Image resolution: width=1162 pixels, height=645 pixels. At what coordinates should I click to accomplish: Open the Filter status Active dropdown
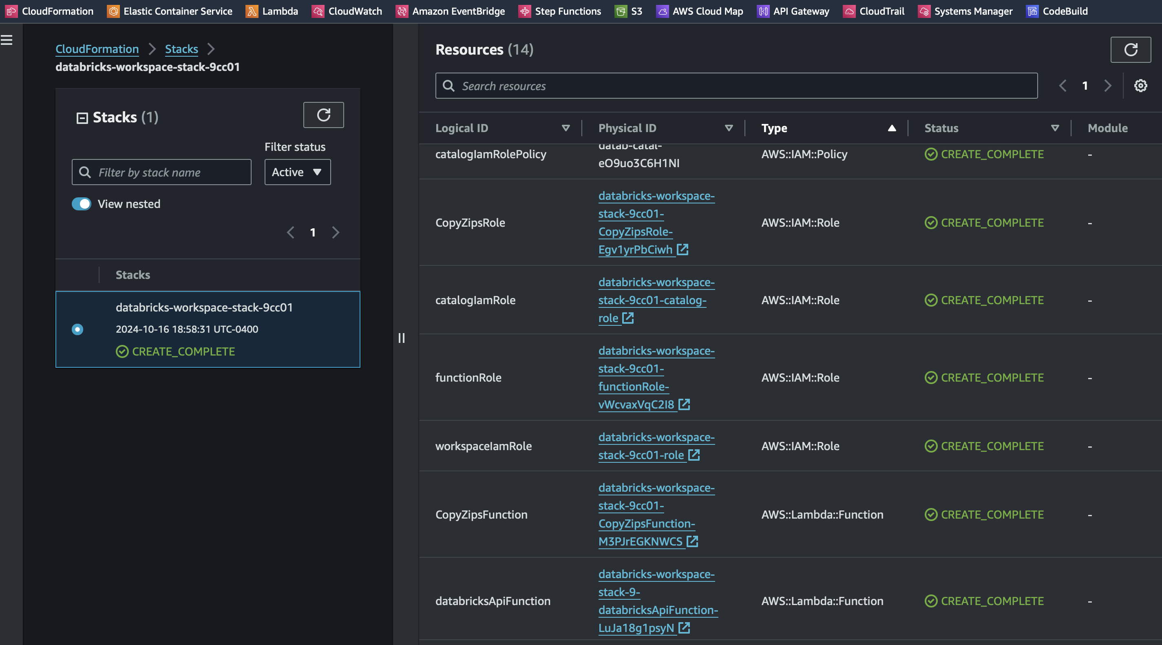pos(297,172)
